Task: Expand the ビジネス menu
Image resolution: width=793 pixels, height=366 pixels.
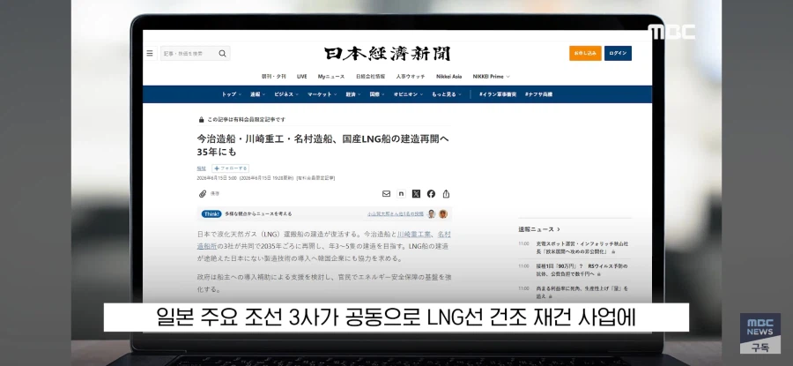Action: click(286, 94)
